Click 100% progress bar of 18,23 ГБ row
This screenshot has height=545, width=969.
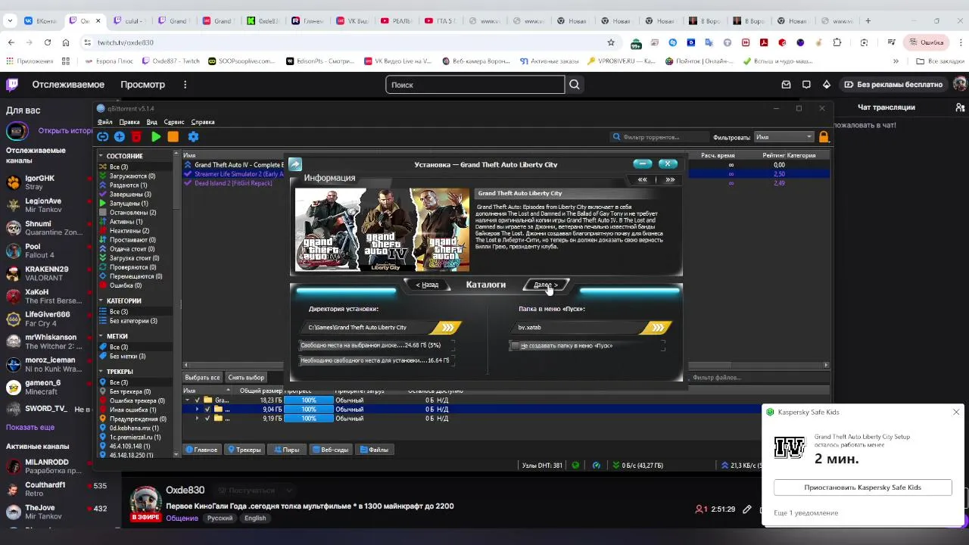coord(309,400)
